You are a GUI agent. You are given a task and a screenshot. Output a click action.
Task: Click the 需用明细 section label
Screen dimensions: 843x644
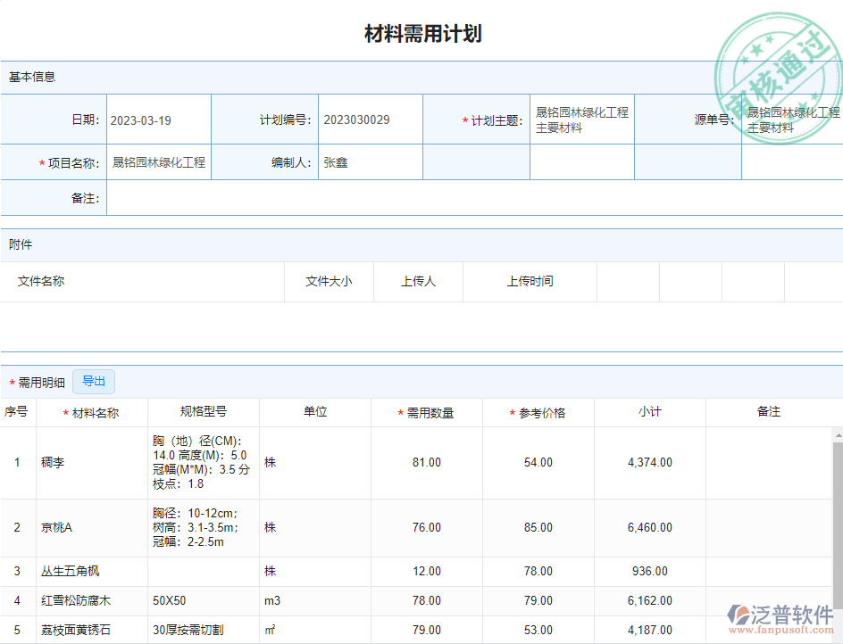(x=41, y=383)
